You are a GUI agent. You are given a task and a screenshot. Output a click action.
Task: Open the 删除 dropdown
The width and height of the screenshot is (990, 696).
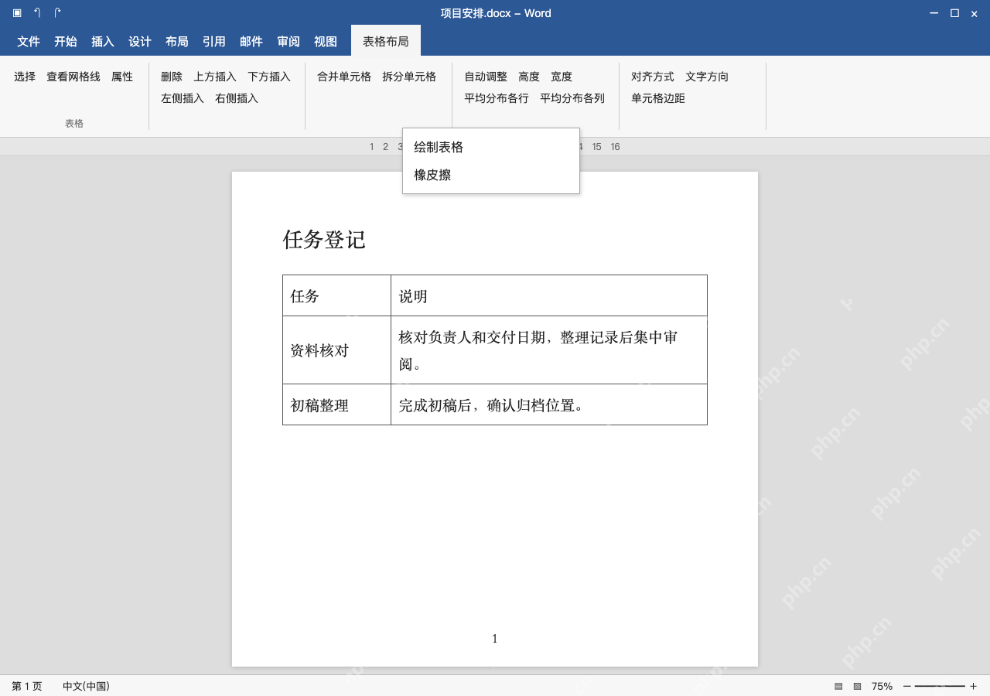172,77
